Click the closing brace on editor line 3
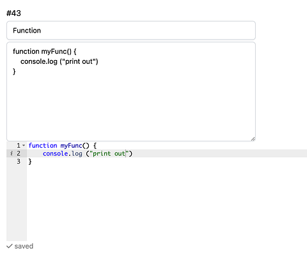 (30, 162)
